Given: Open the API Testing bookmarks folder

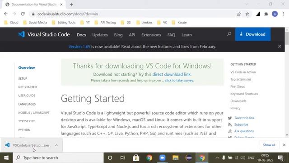Looking at the screenshot, I should [105, 23].
